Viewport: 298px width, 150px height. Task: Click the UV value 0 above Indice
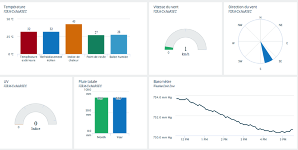pos(36,123)
